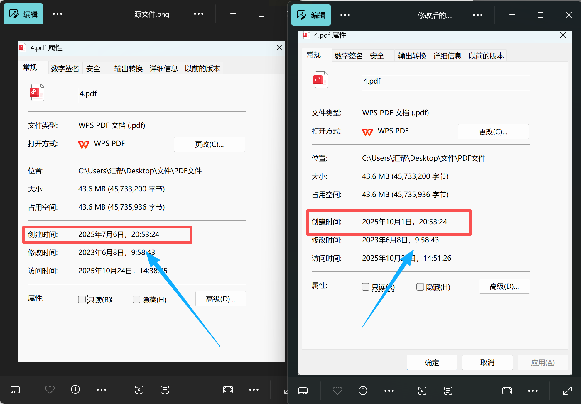Switch to 详细信息 tab in right dialog
Viewport: 581px width, 404px height.
tap(447, 56)
